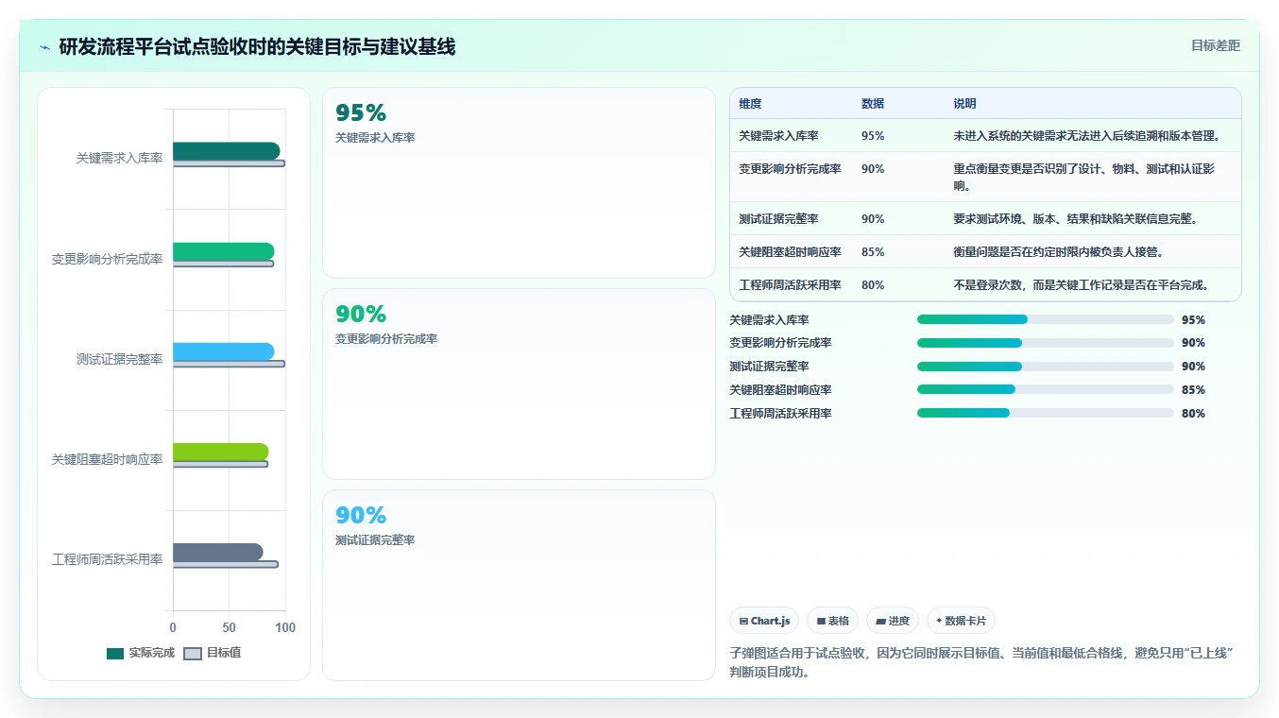Select 测试证据完整率 in the table's first column
This screenshot has width=1279, height=718.
[778, 219]
